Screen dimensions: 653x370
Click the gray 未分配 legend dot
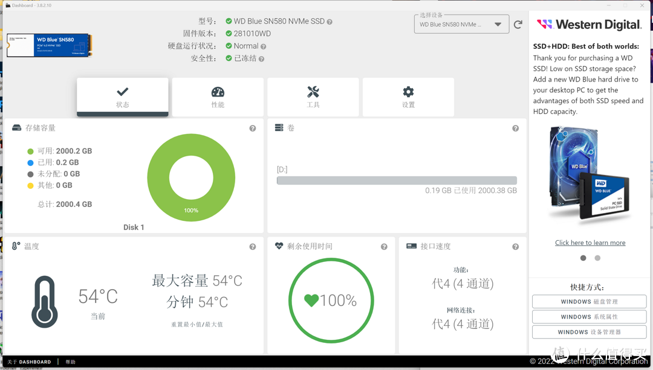[x=30, y=174]
